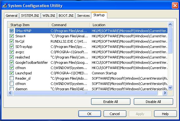The height and width of the screenshot is (121, 180).
Task: Sort by the Command column header
Action: click(69, 25)
